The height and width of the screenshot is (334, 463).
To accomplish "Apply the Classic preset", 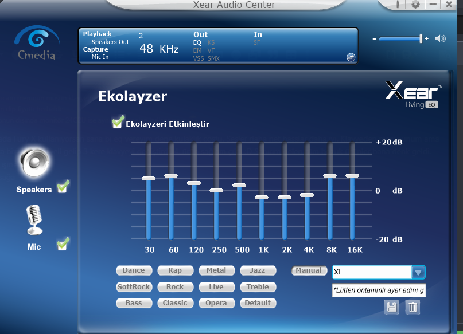I will pos(176,303).
